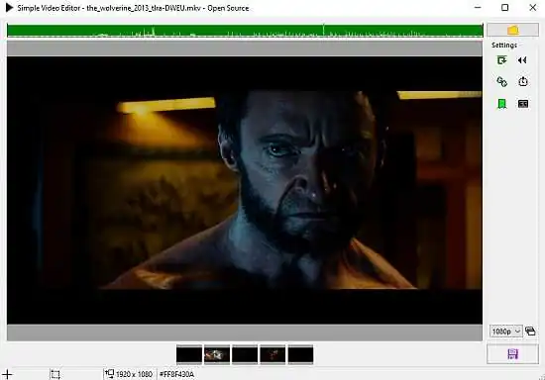545x380 pixels.
Task: Select the fourth frame thumbnail
Action: coord(272,354)
